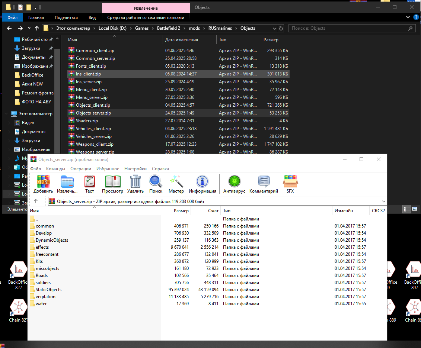Click the SFX archive icon
Viewport: 421px width, 348px height.
290,181
